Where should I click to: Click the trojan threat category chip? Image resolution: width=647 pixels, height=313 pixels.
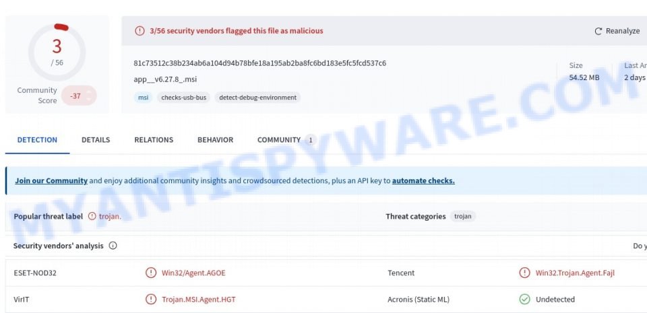point(462,216)
